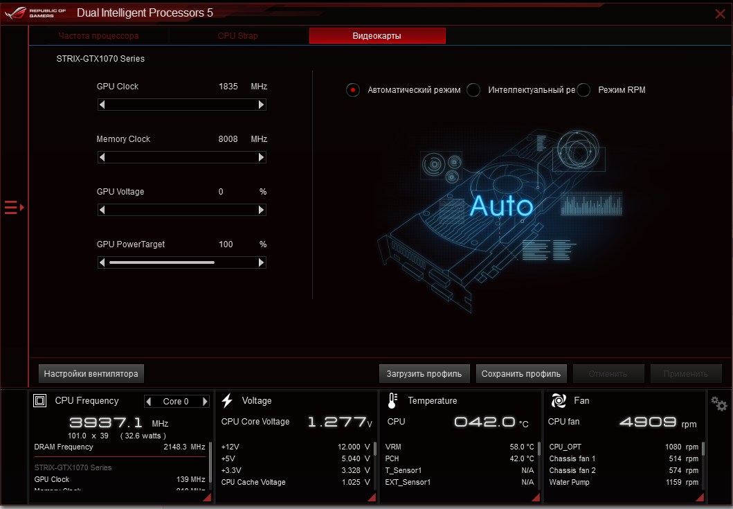This screenshot has width=733, height=509.
Task: Increase GPU Voltage with right arrow
Action: tap(262, 210)
